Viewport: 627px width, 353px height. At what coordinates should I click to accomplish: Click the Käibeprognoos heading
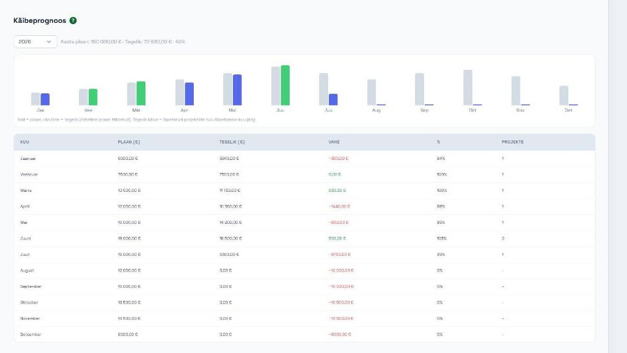(x=40, y=20)
